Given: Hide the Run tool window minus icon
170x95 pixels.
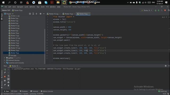Looking at the screenshot, I should pyautogui.click(x=169, y=66).
